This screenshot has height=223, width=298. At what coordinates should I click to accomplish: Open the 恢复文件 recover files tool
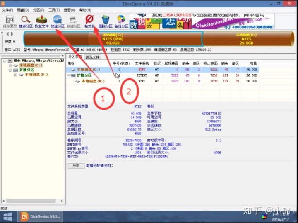coord(42,21)
